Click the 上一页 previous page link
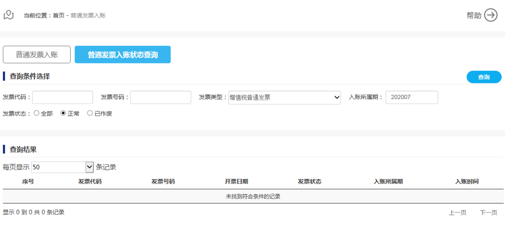Image resolution: width=505 pixels, height=233 pixels. (457, 212)
